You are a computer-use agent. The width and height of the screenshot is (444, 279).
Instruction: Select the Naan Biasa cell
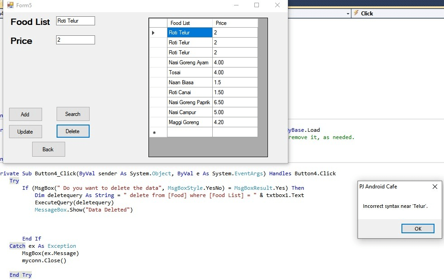coord(190,82)
